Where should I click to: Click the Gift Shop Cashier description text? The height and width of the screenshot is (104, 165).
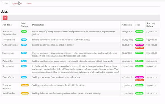point(53,45)
